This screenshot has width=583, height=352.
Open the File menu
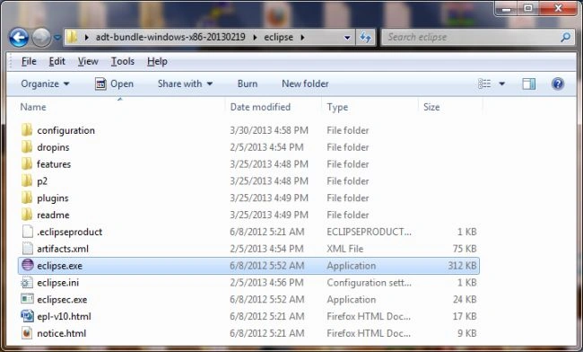click(x=29, y=61)
